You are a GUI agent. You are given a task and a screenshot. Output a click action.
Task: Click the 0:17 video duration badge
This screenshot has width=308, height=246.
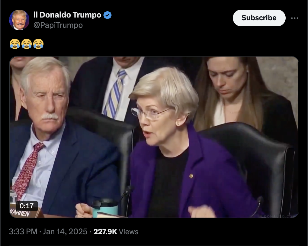click(x=27, y=206)
